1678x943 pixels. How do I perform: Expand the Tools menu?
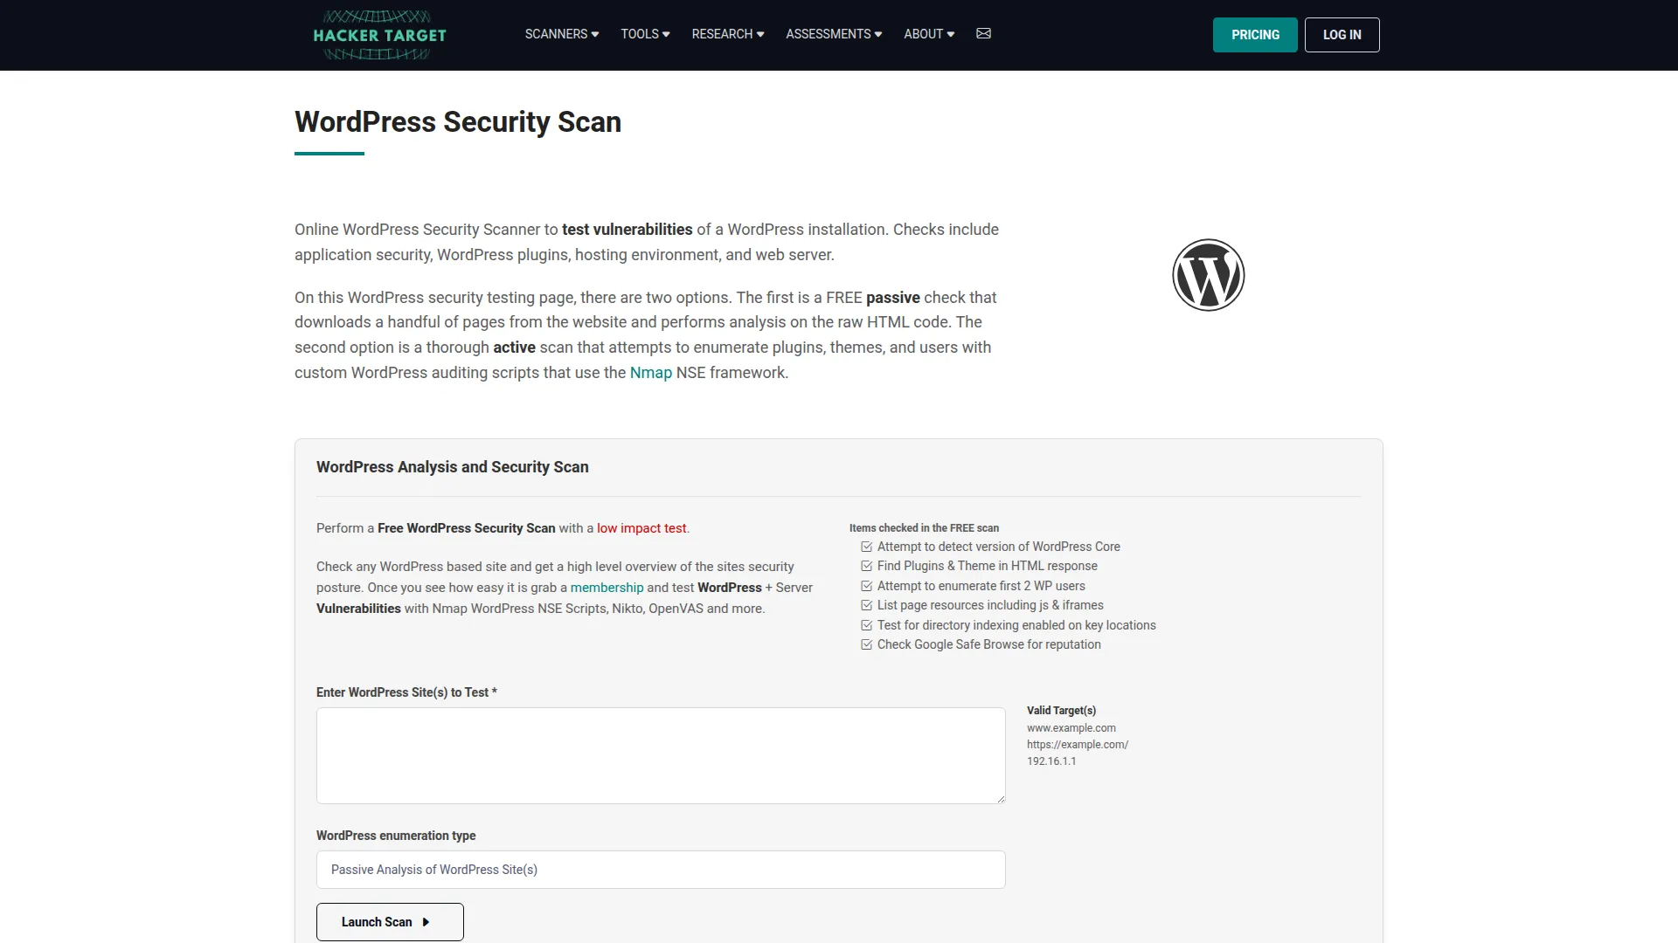click(x=645, y=34)
